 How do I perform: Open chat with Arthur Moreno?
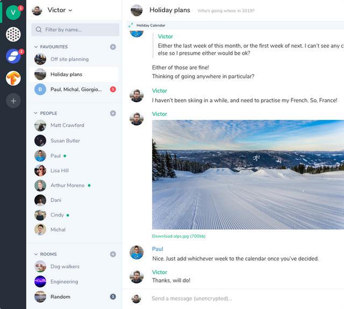coord(67,185)
